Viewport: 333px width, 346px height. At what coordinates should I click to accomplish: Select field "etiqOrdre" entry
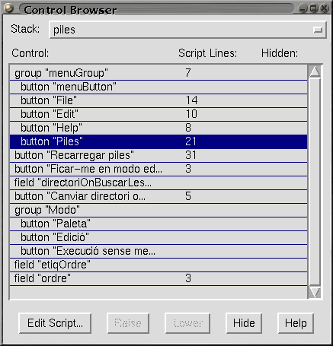[158, 265]
